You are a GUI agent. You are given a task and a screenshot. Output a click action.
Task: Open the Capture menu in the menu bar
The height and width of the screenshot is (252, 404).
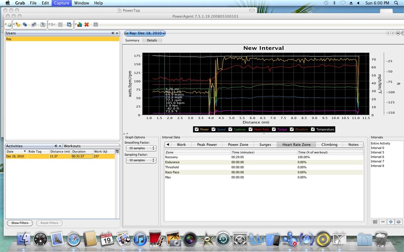[x=62, y=3]
